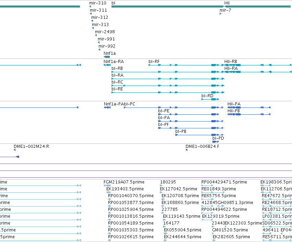Select transcript Hil-RA label

(231, 68)
